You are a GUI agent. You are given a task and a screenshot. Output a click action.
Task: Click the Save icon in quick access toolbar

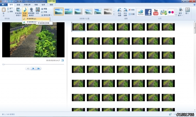tap(6, 1)
